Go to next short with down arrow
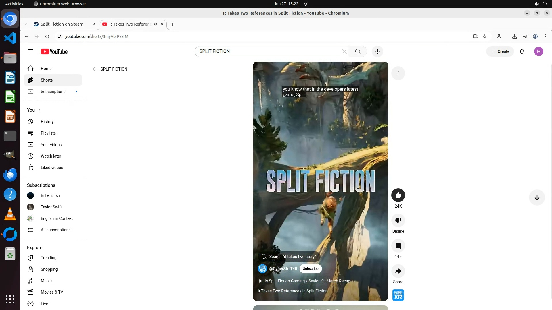 point(537,197)
